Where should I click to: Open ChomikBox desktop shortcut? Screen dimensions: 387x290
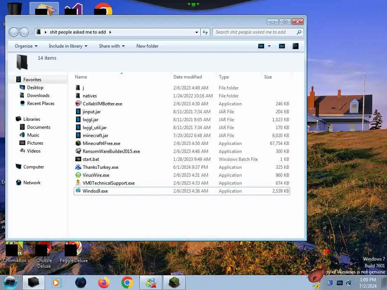coord(15,252)
